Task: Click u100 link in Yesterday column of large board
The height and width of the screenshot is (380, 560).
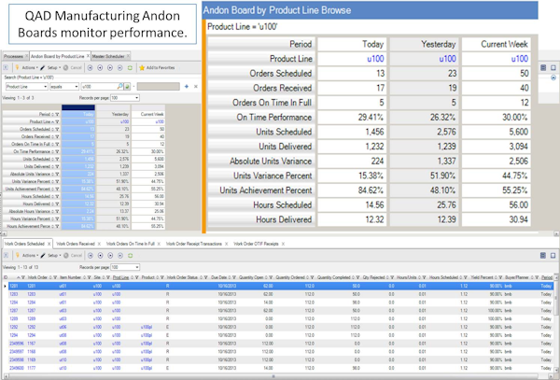Action: point(447,59)
